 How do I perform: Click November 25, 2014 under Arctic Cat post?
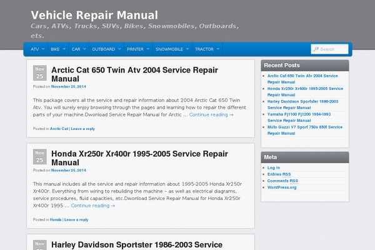tap(69, 87)
